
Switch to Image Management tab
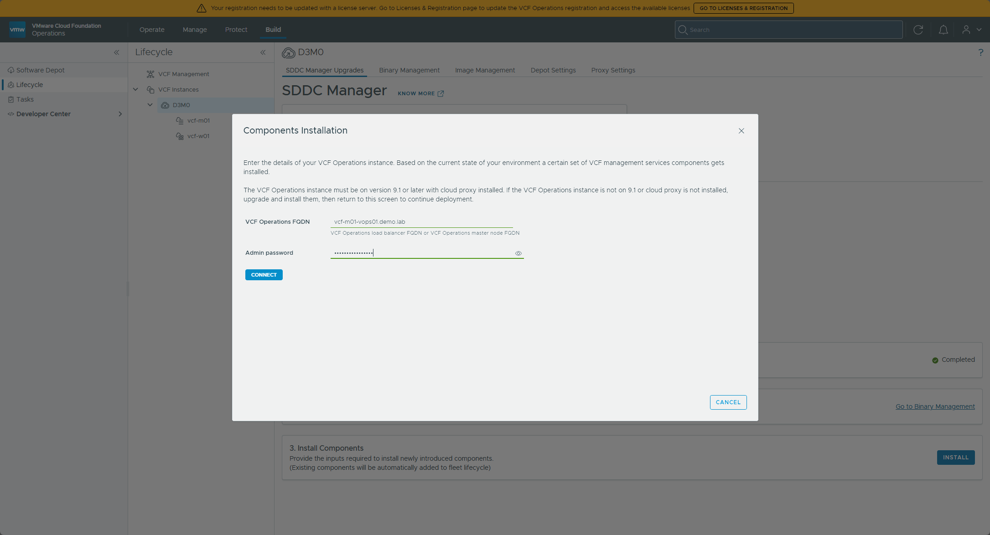485,70
